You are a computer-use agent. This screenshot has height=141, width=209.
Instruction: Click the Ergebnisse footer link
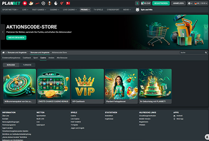coord(109,119)
